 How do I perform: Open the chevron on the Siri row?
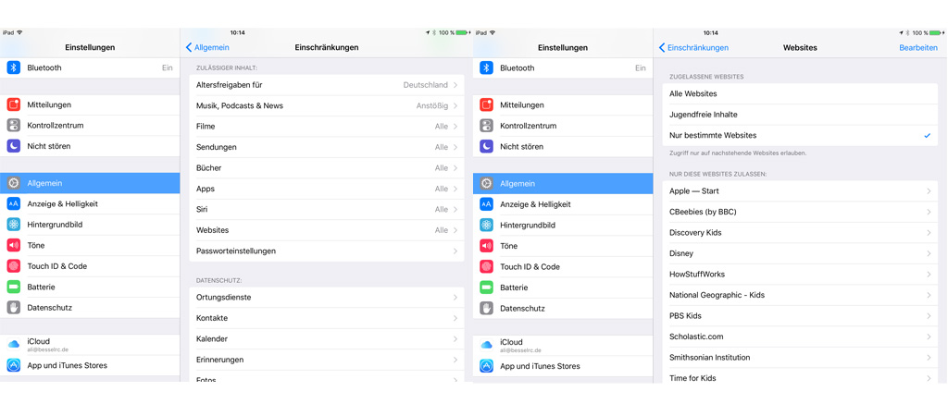[455, 210]
